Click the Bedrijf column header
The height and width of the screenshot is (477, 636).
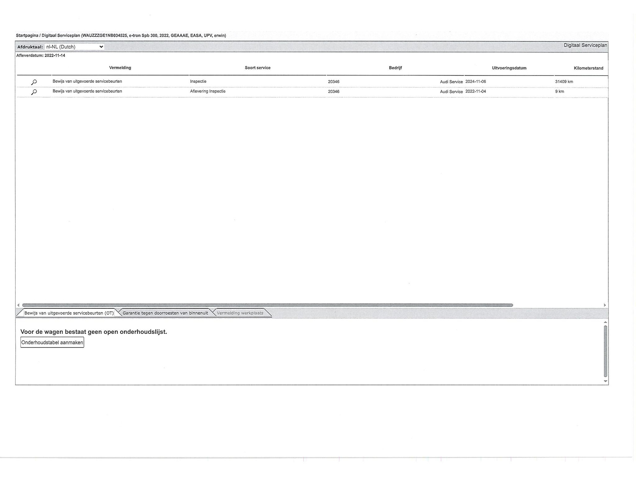point(395,68)
